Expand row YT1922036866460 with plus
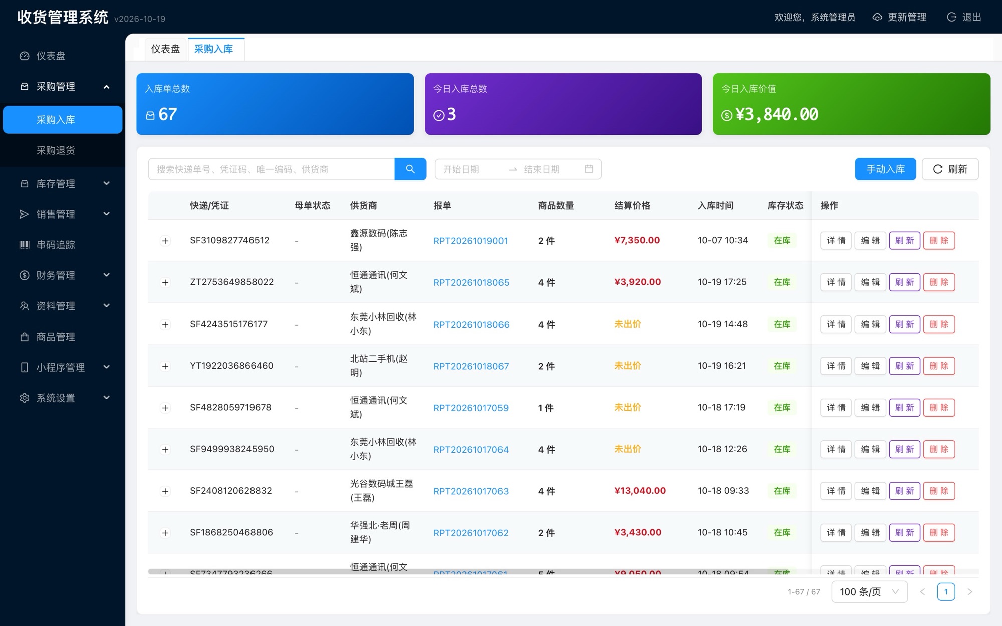The height and width of the screenshot is (626, 1002). [x=165, y=366]
